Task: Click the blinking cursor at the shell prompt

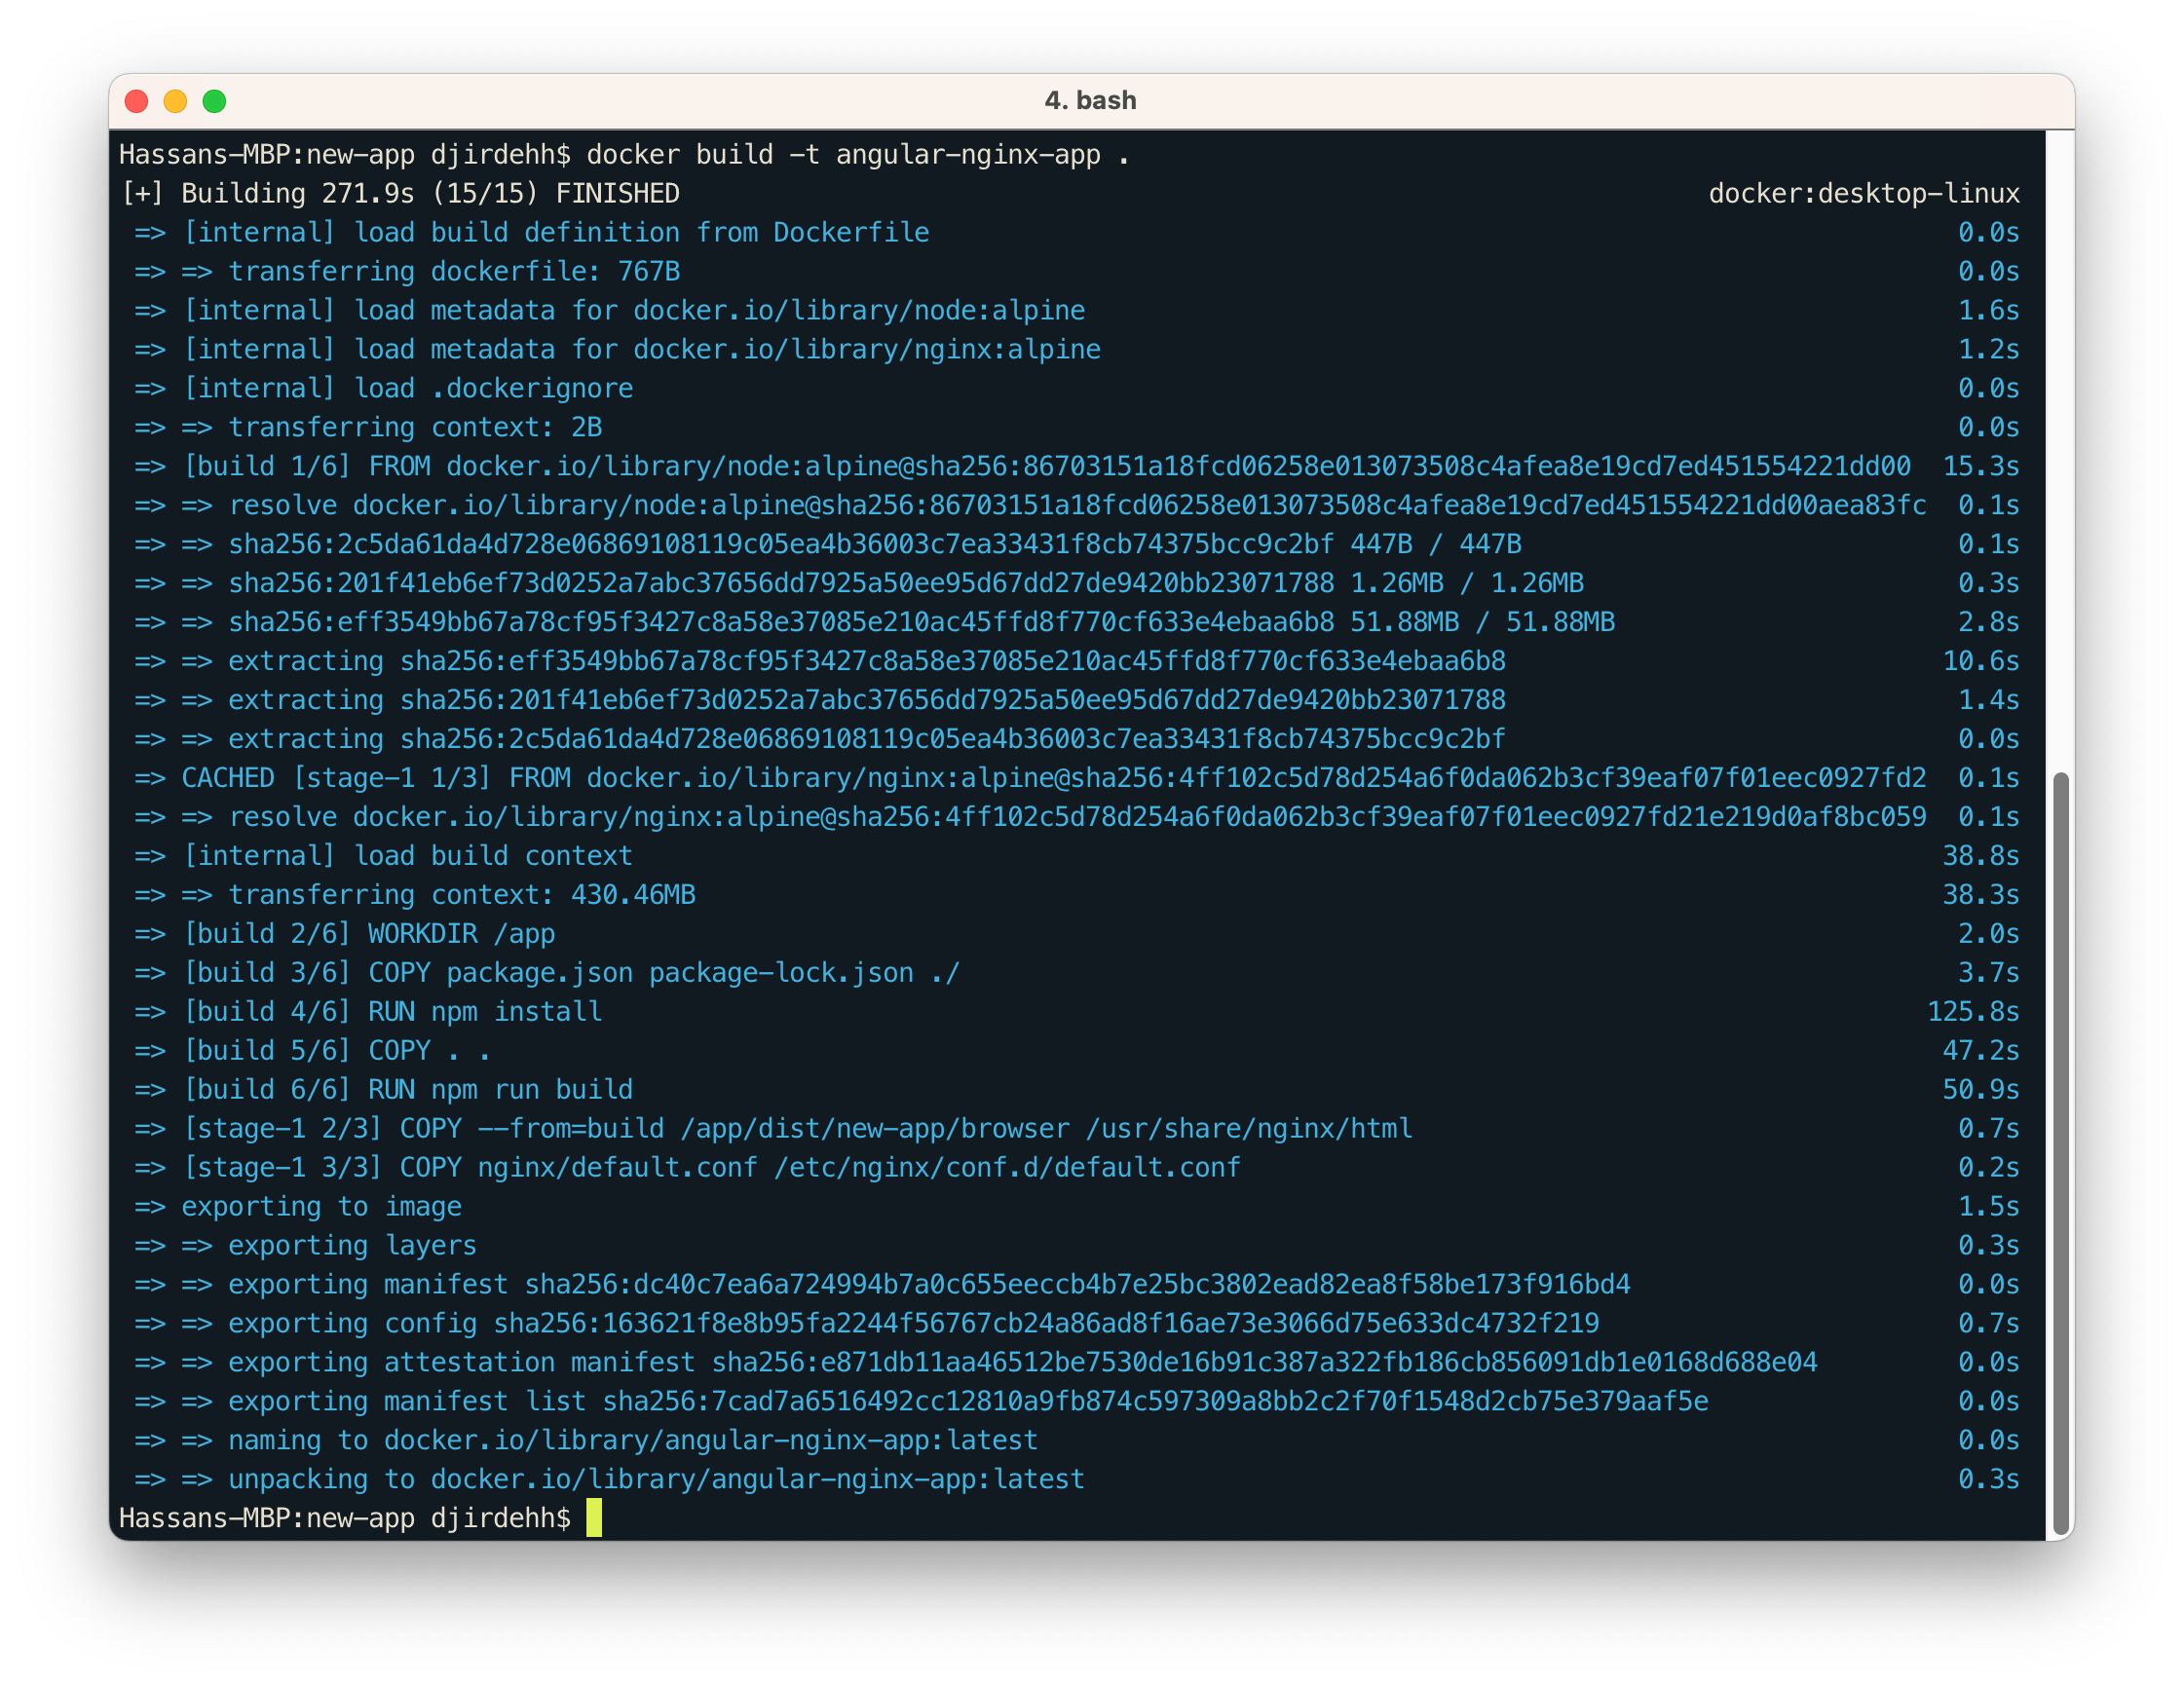Action: click(x=596, y=1517)
